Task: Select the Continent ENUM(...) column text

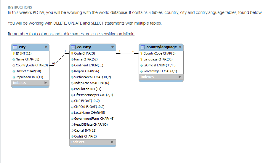Action: coord(89,65)
